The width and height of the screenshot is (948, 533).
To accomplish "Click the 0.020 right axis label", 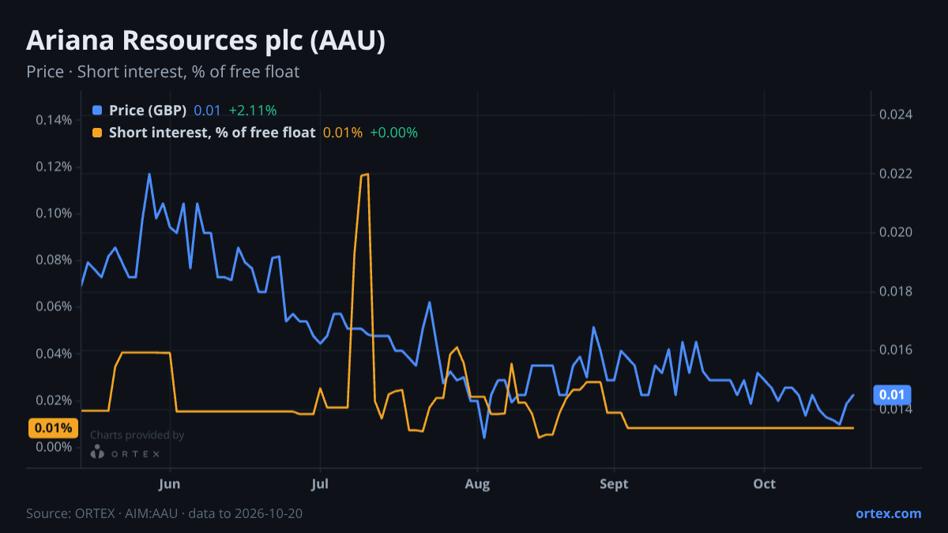I will [x=896, y=232].
